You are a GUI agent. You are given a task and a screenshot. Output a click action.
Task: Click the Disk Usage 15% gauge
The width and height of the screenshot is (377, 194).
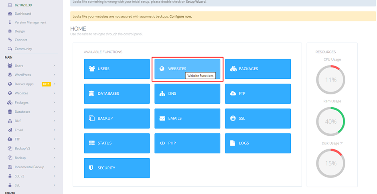click(x=330, y=163)
